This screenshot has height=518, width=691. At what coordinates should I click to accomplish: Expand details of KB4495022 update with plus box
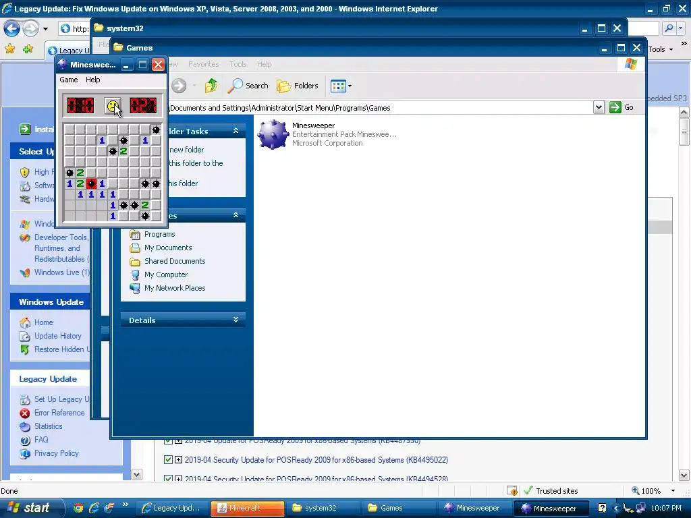pyautogui.click(x=178, y=460)
